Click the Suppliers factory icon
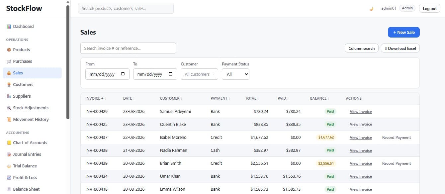The image size is (445, 194). 9,96
